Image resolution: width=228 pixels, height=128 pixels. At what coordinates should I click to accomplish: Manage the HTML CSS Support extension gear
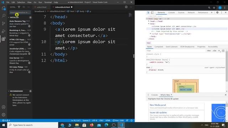click(x=29, y=45)
